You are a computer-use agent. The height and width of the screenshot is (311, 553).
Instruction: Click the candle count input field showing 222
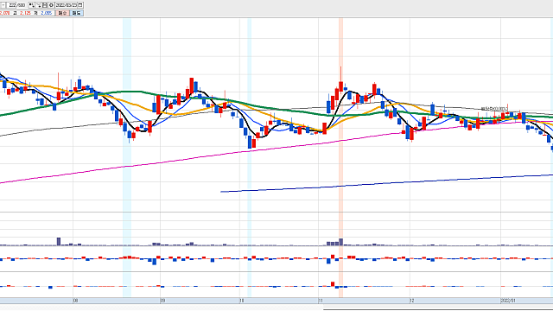tap(11, 5)
